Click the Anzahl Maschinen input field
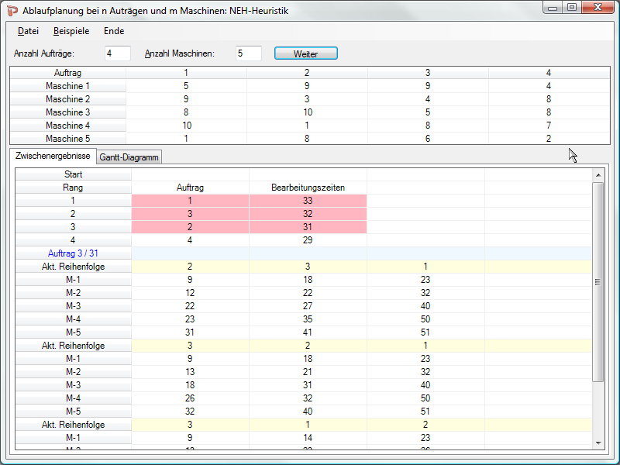Viewport: 620px width, 465px height. 249,53
